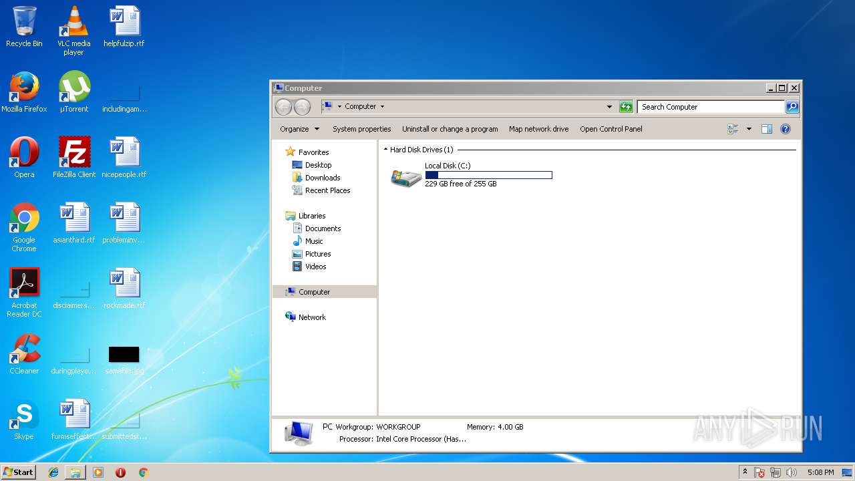Viewport: 855px width, 481px height.
Task: Click System properties in toolbar
Action: [x=361, y=129]
